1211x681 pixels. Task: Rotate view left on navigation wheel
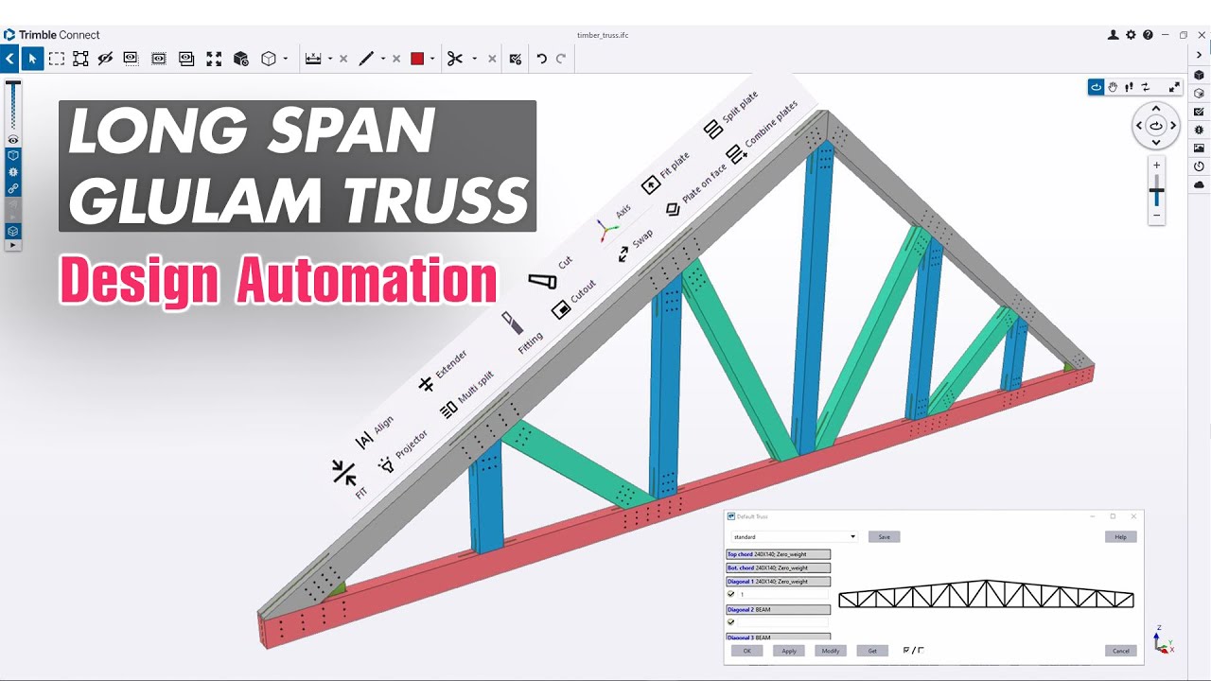point(1139,125)
